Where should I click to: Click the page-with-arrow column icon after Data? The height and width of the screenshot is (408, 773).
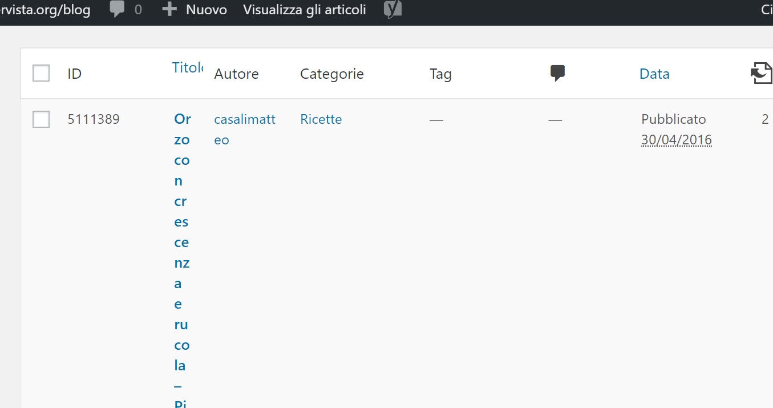point(761,74)
